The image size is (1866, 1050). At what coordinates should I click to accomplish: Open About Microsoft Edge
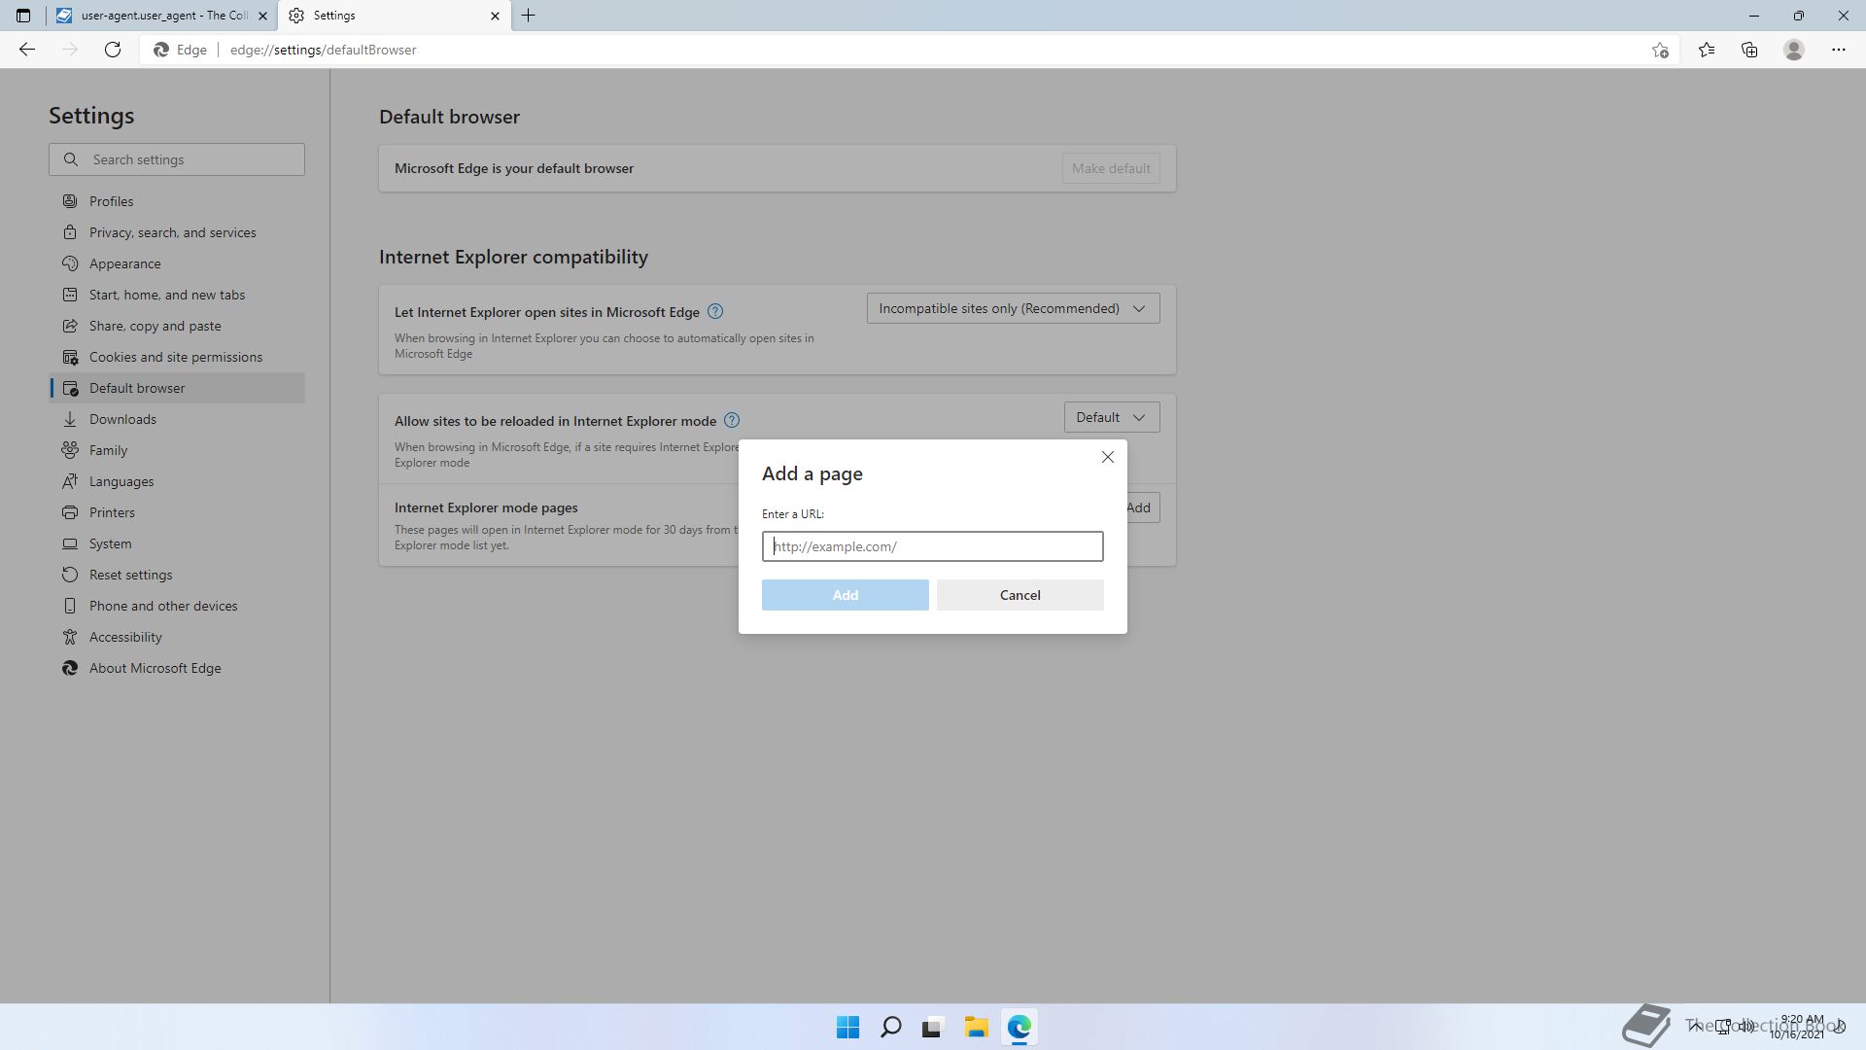[x=177, y=668]
